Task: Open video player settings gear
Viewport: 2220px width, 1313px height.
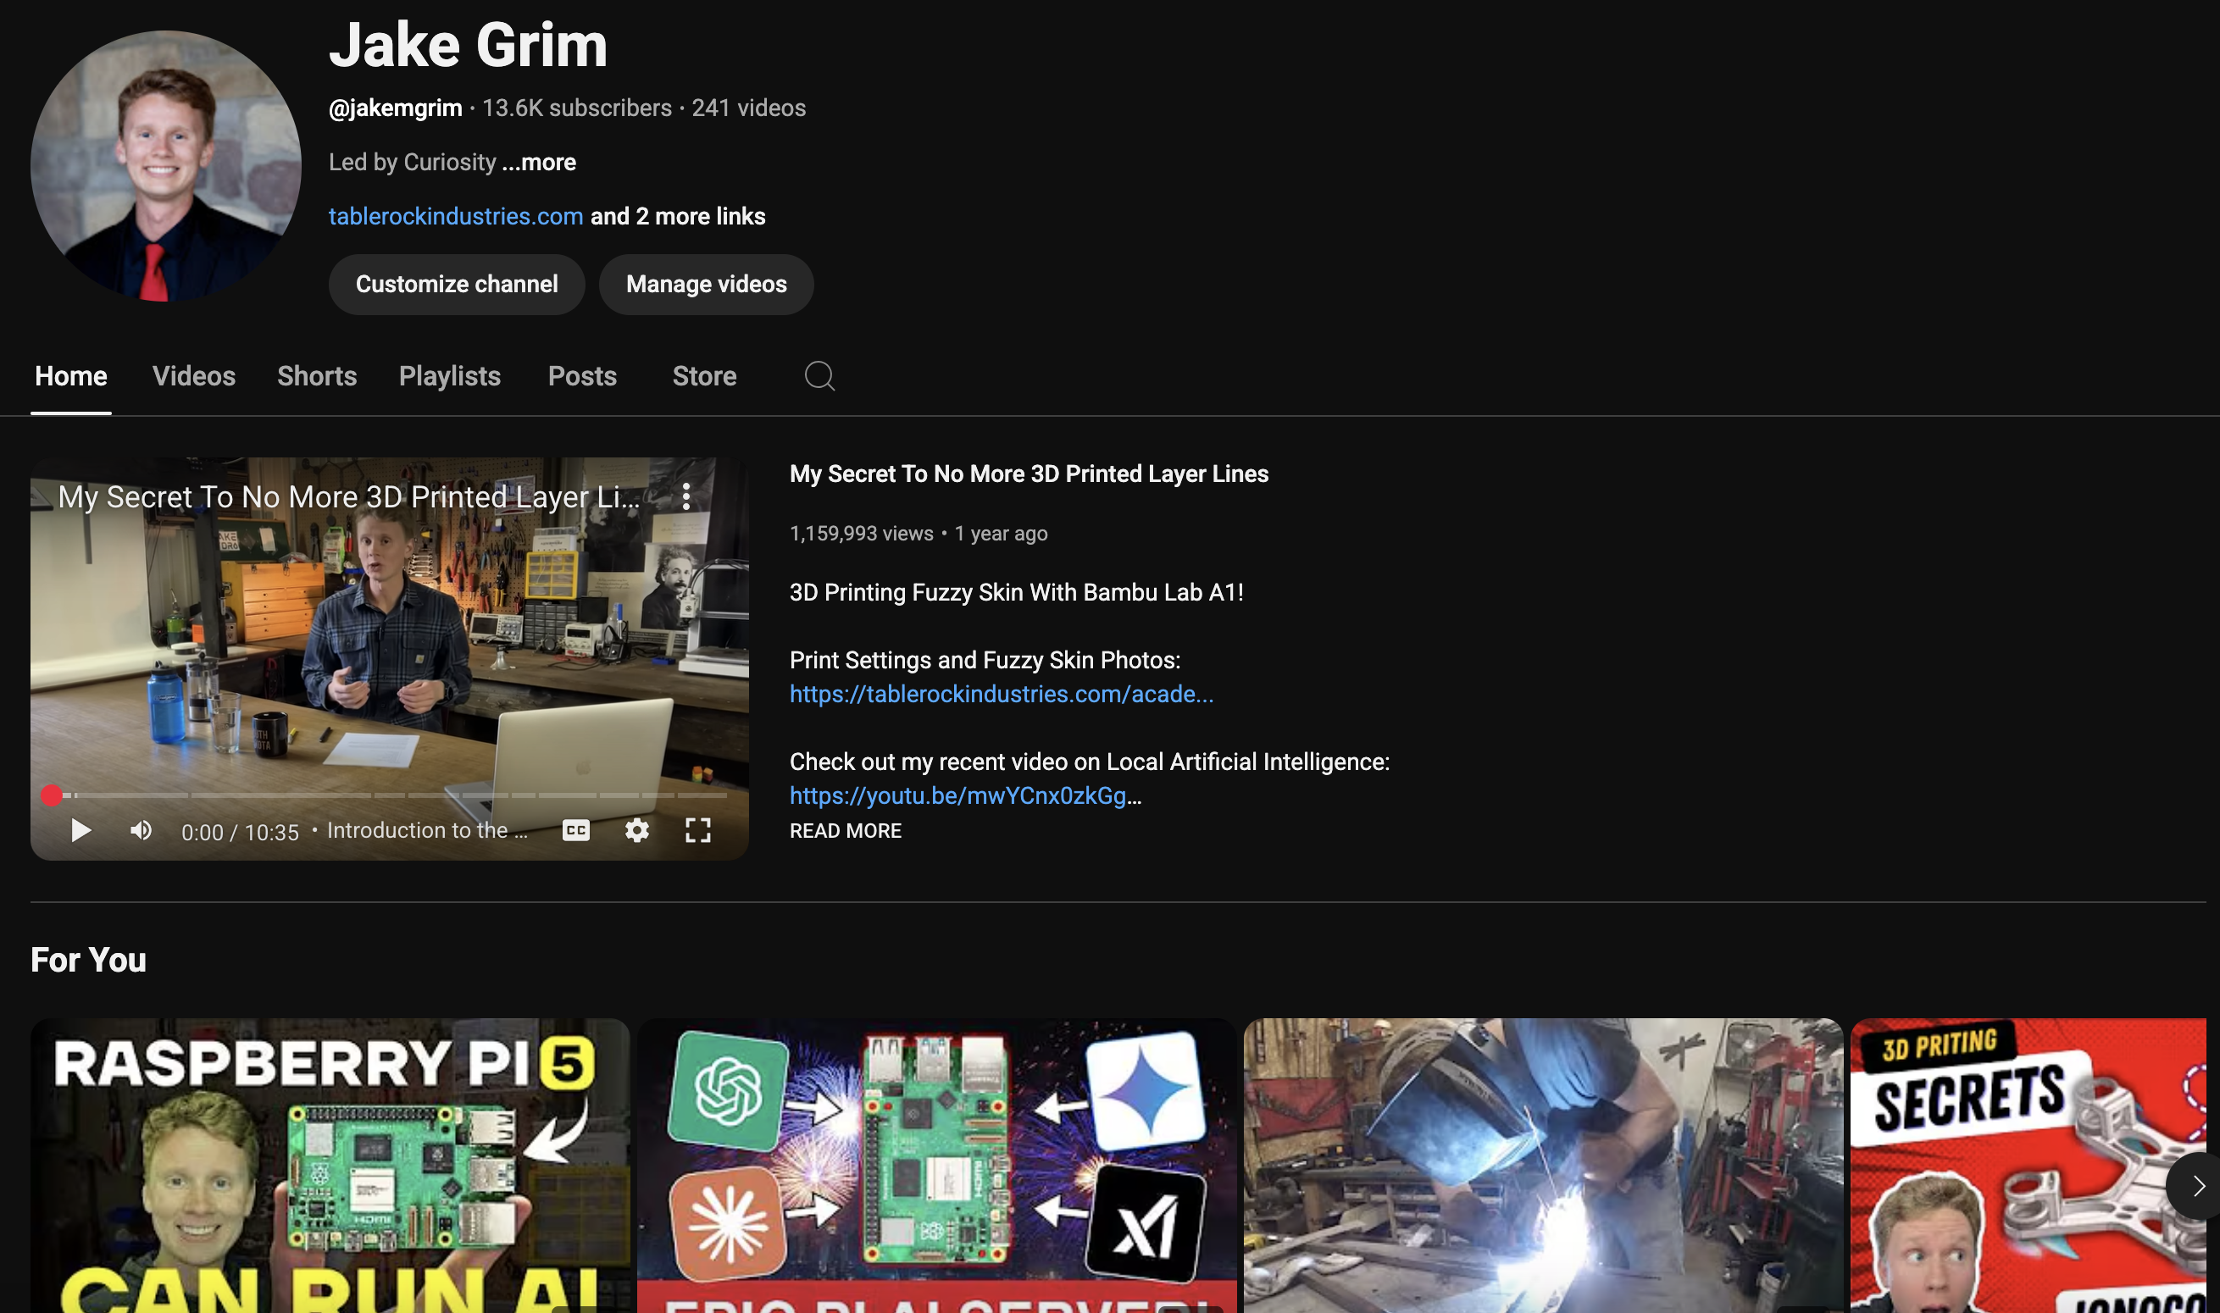Action: pos(637,830)
